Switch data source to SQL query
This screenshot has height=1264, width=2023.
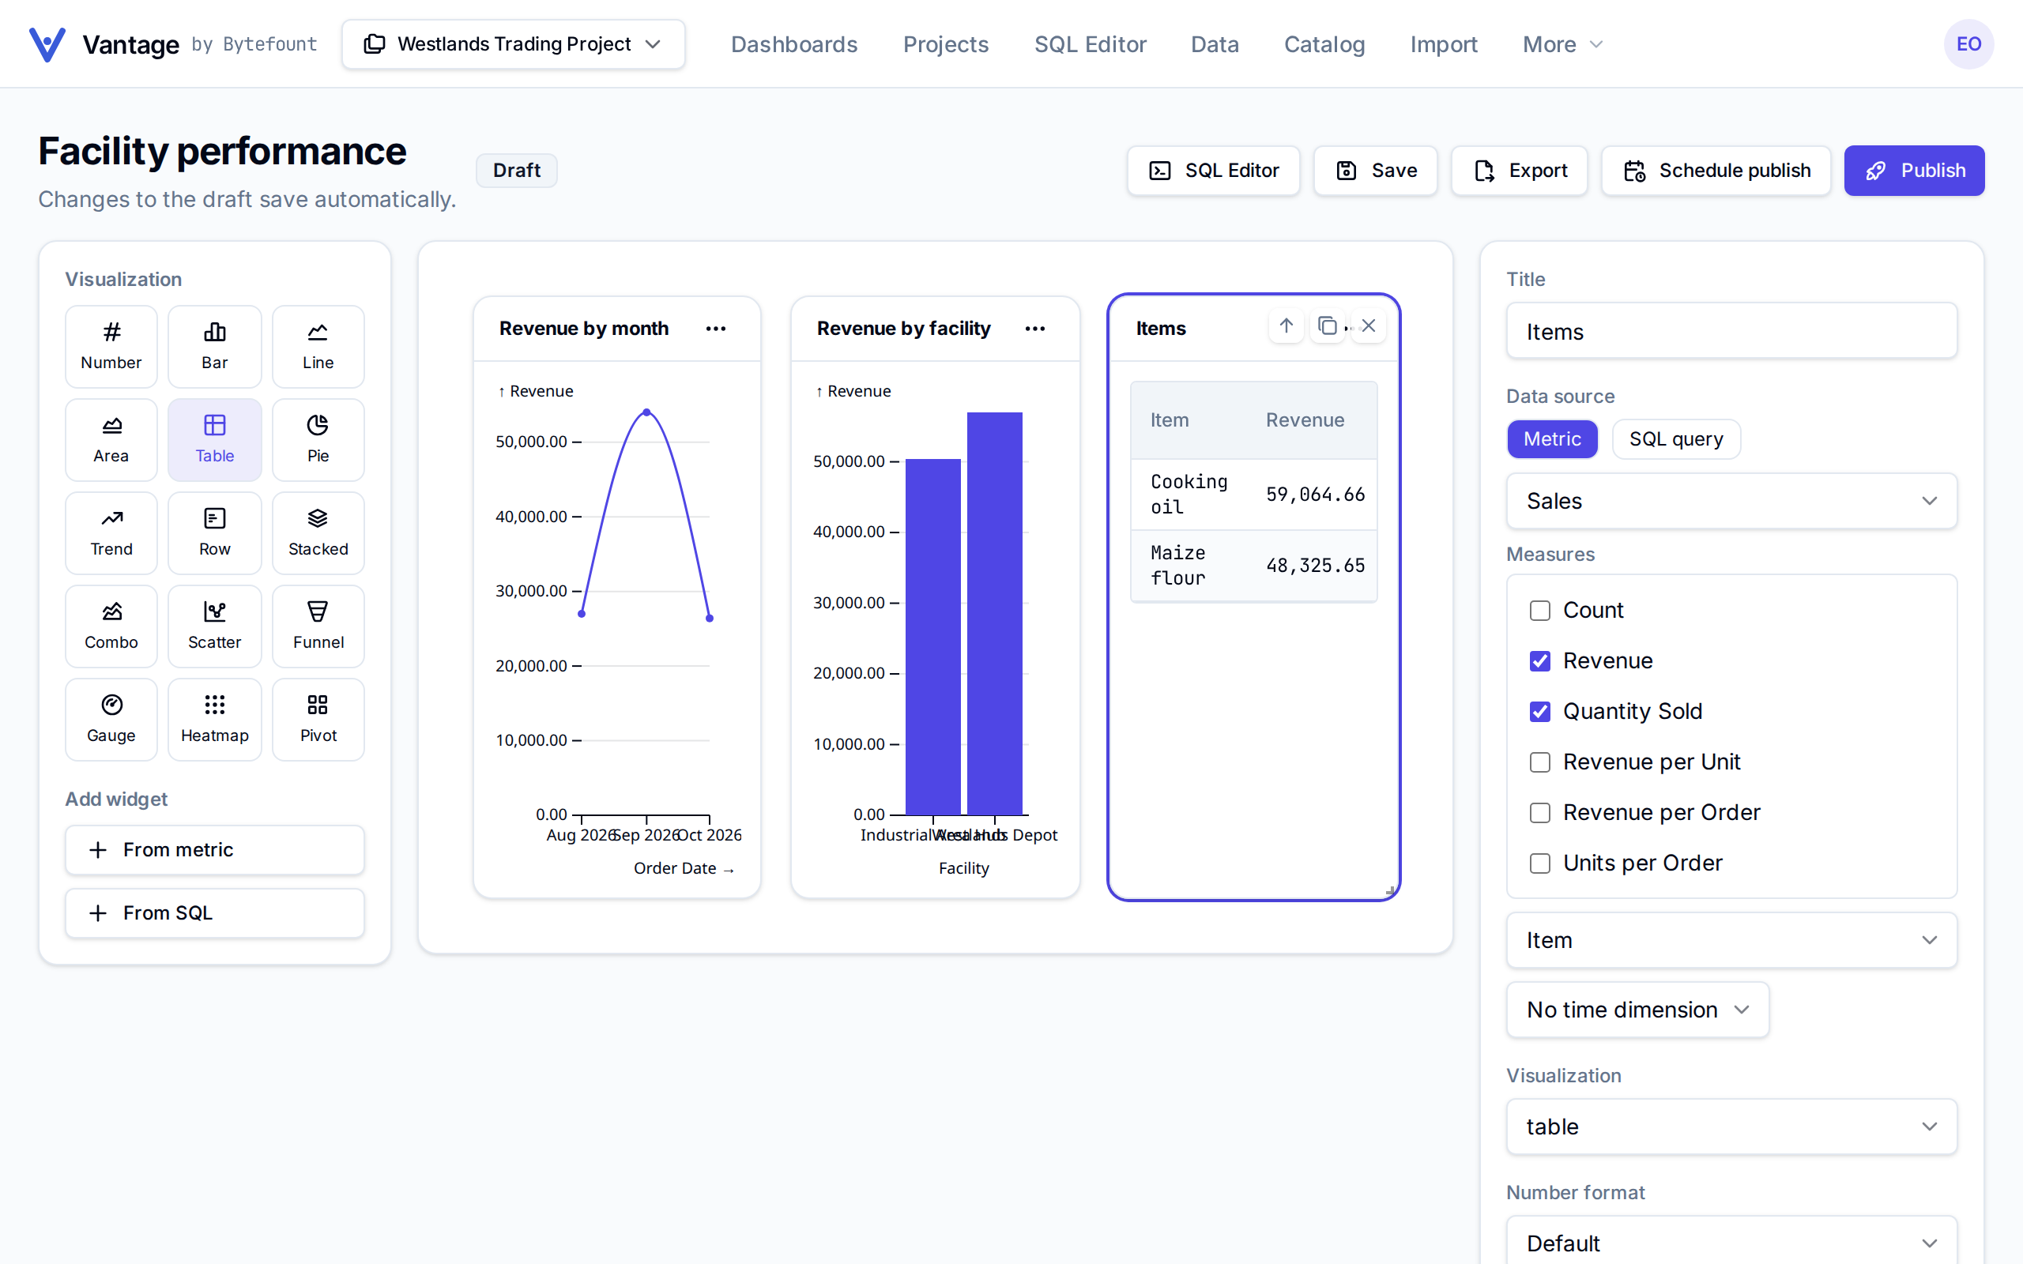(1676, 439)
